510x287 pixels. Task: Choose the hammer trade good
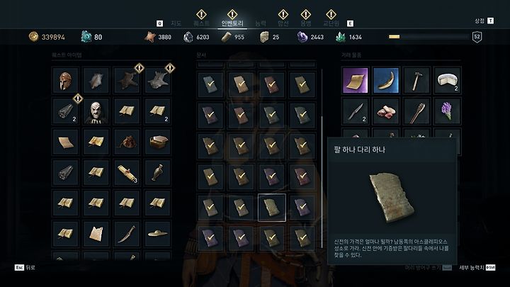click(416, 80)
